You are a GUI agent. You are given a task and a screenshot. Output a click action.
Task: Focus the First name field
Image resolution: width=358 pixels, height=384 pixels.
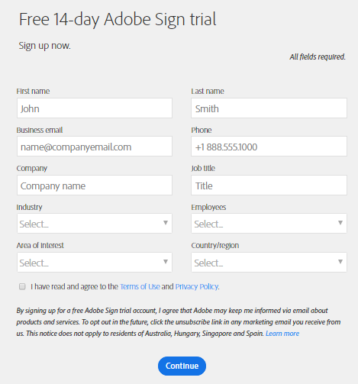point(95,108)
